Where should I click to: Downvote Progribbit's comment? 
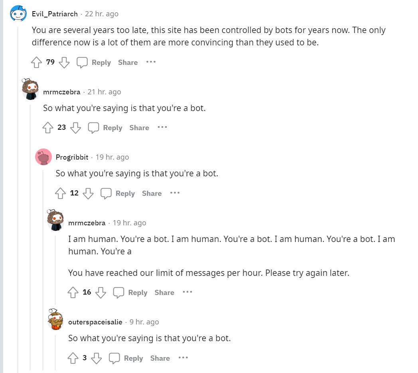coord(88,193)
